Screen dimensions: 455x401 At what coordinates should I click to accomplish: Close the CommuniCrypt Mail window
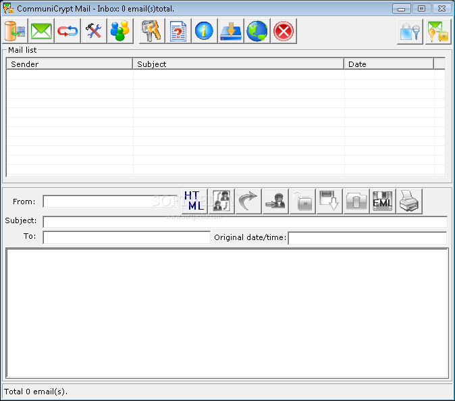[x=441, y=9]
